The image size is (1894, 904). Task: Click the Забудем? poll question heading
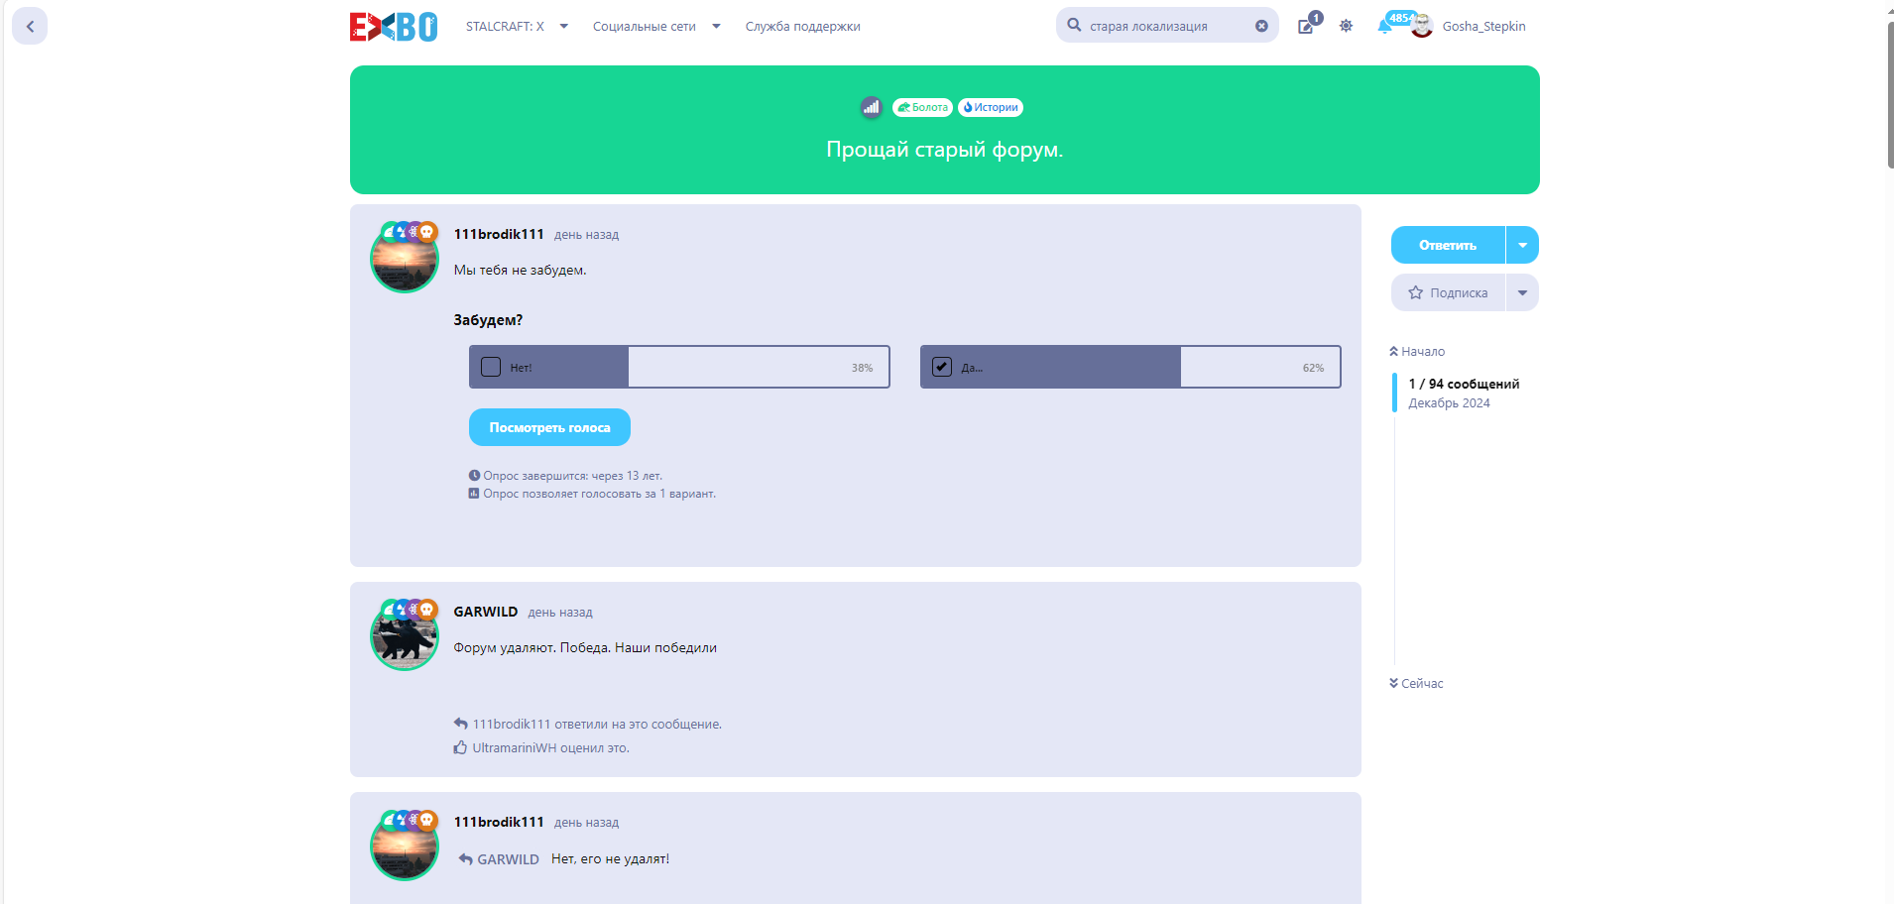point(488,320)
